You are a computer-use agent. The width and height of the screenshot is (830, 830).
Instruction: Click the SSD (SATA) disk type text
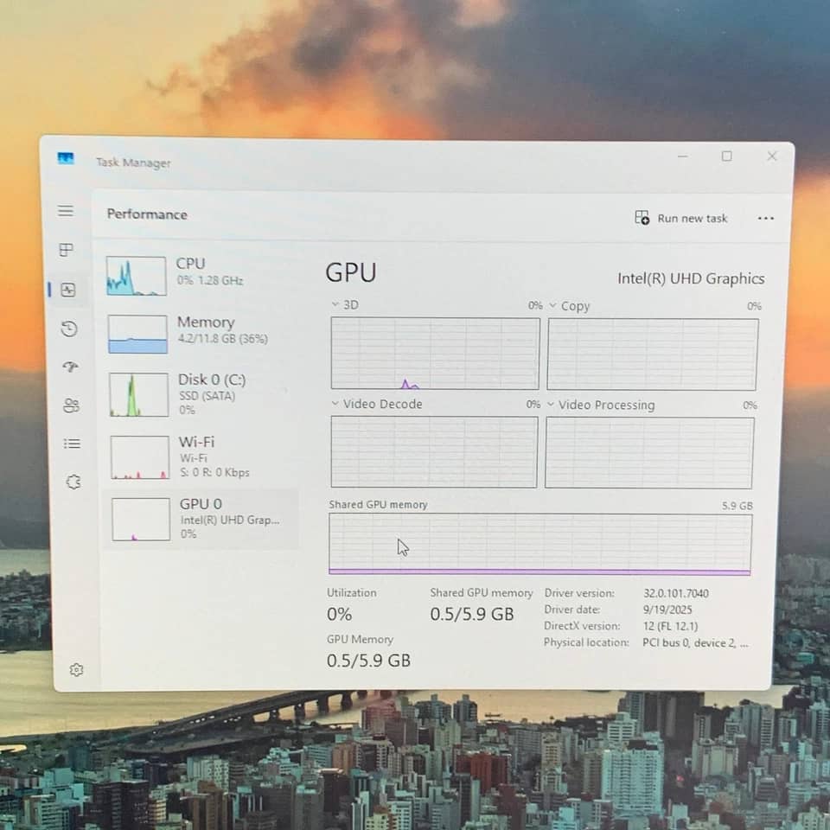[207, 396]
